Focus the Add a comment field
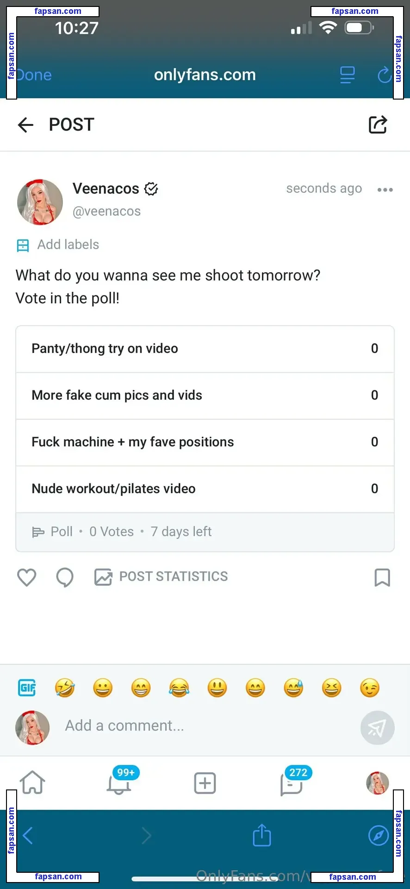This screenshot has width=410, height=889. (204, 726)
